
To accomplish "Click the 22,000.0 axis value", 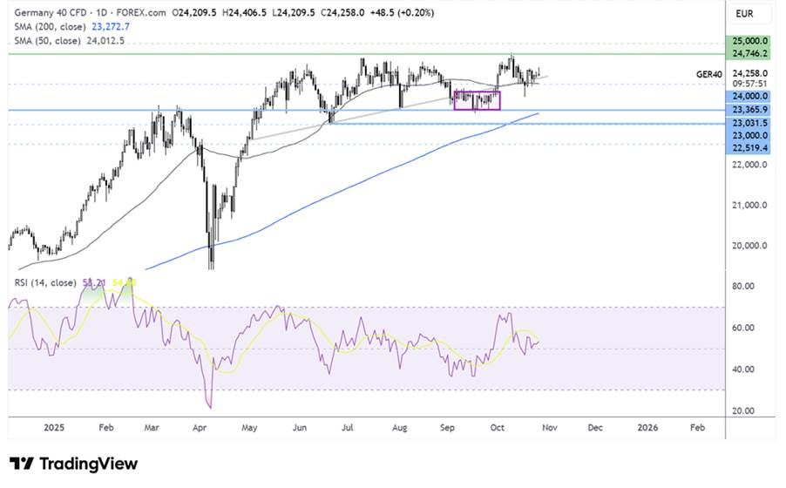I will (x=749, y=165).
